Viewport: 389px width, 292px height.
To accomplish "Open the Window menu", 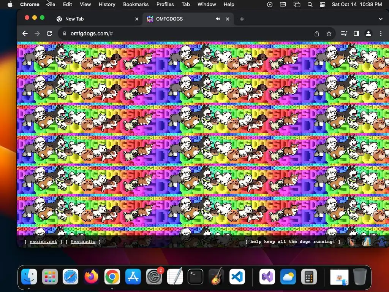I will click(207, 4).
